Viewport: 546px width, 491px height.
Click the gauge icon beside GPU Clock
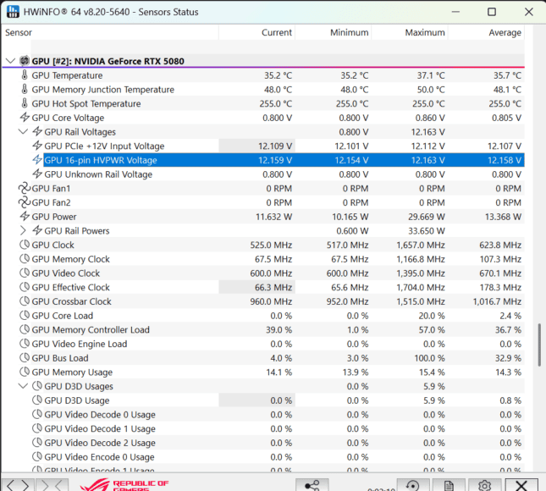(x=25, y=245)
